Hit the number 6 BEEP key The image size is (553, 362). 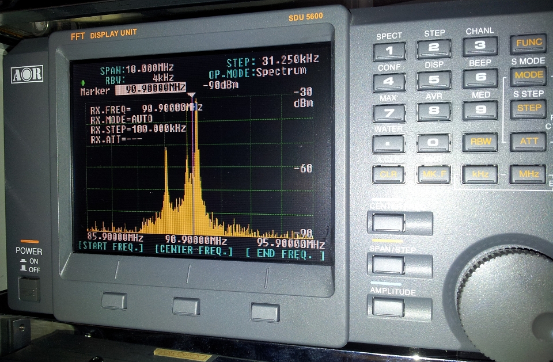click(480, 78)
